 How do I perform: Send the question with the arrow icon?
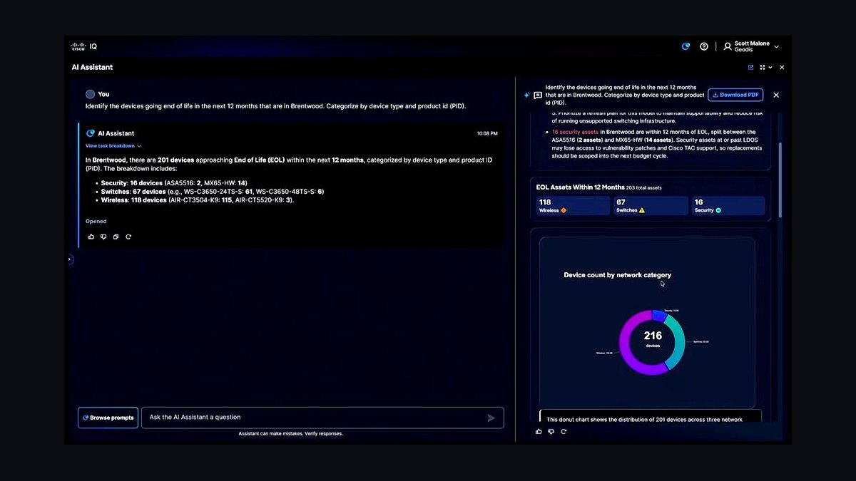coord(491,418)
